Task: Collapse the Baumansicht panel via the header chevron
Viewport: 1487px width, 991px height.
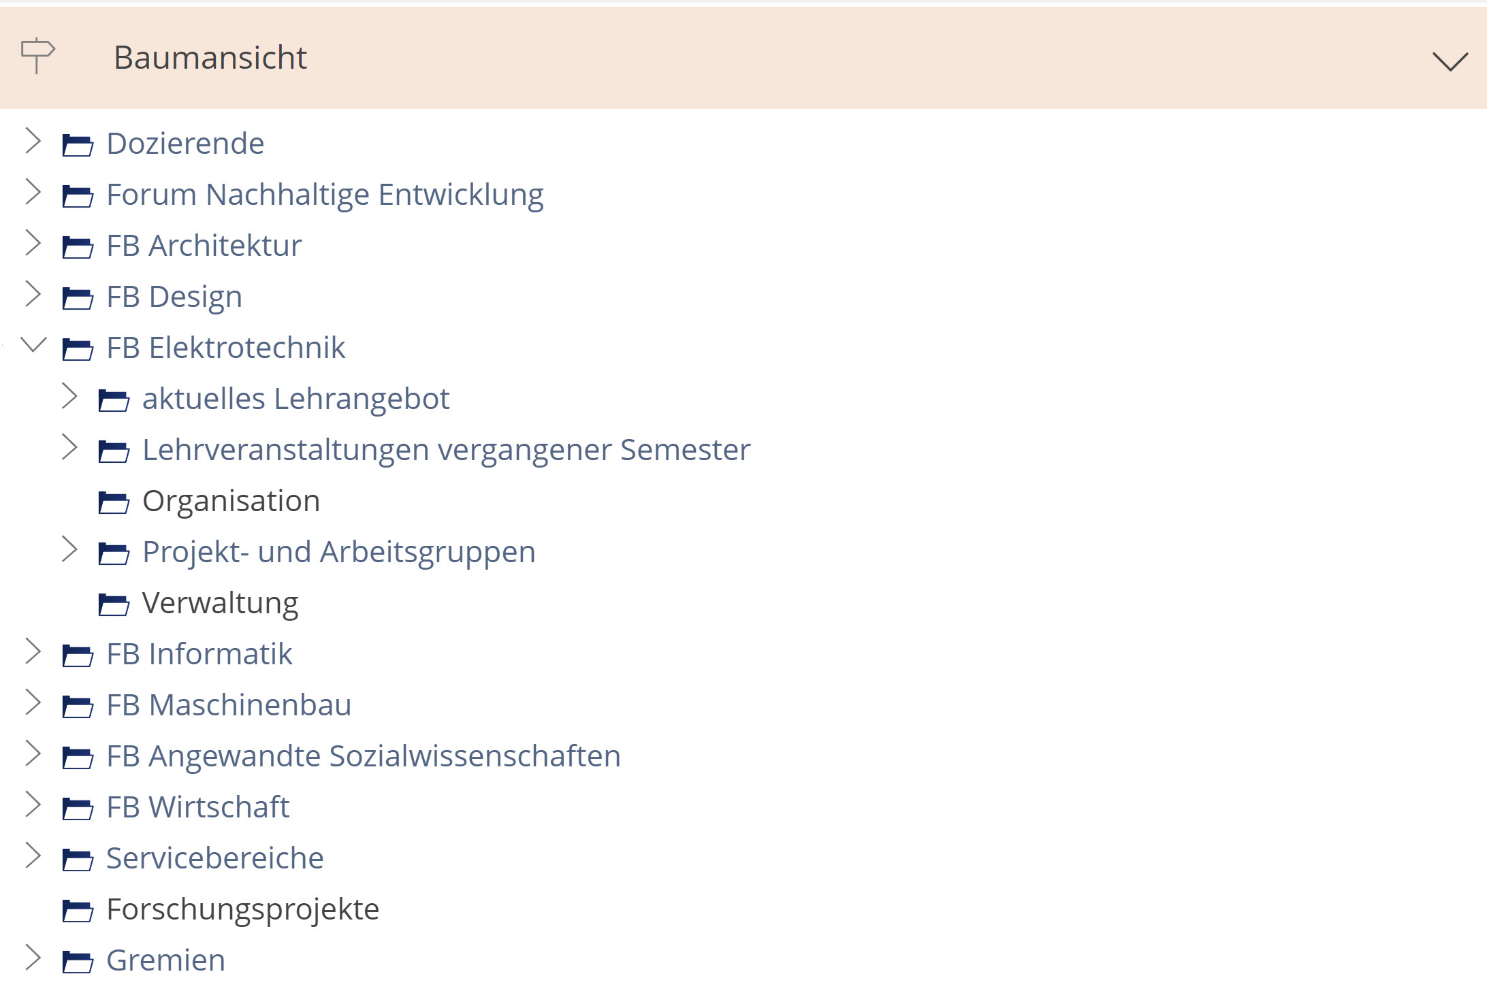Action: pyautogui.click(x=1452, y=60)
